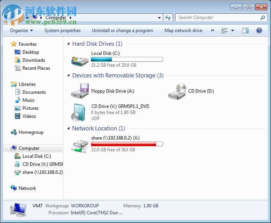The image size is (271, 223).
Task: Click '0 bytes free of 1.90 GB' text
Action: (113, 112)
